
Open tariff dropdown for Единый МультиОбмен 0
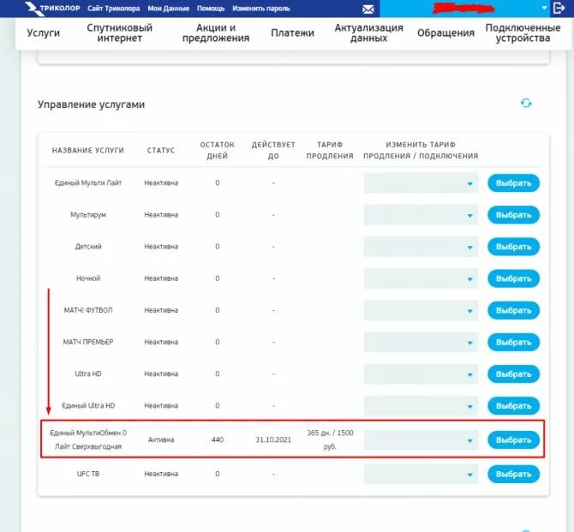421,440
